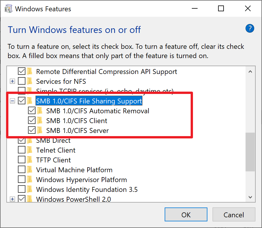Click the Cancel button
This screenshot has width=262, height=228.
pos(234,215)
